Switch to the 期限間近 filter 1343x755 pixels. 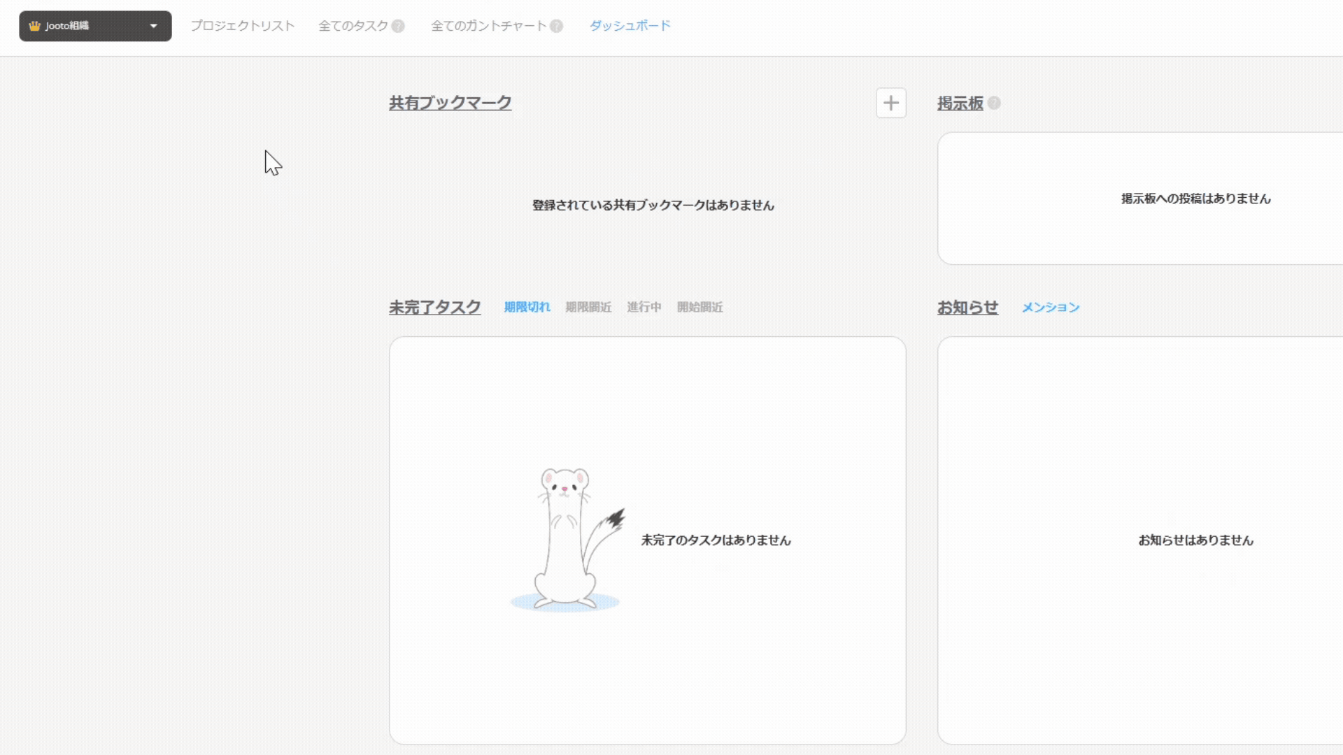[x=588, y=308]
